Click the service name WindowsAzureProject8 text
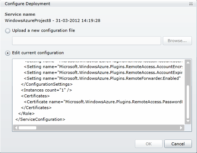The width and height of the screenshot is (197, 153). [52, 20]
